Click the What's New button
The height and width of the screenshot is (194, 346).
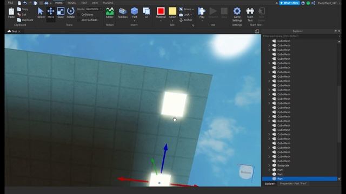[290, 3]
